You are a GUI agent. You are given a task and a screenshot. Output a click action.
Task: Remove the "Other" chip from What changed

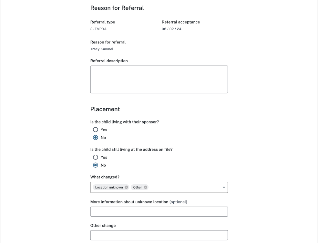(x=146, y=187)
